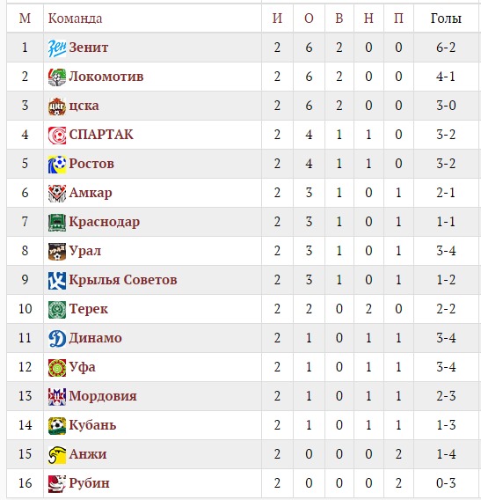Viewport: 481px width, 500px height.
Task: Click the Rostov club badge
Action: tap(57, 165)
